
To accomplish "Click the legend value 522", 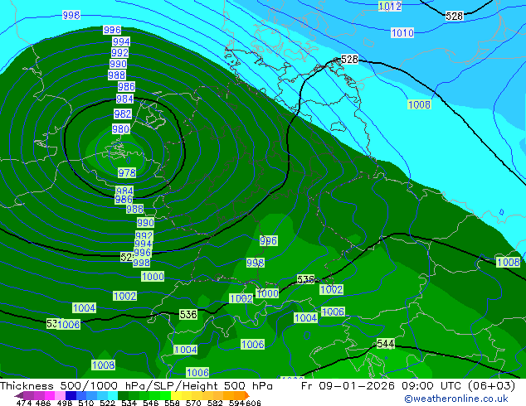I will point(107,403).
